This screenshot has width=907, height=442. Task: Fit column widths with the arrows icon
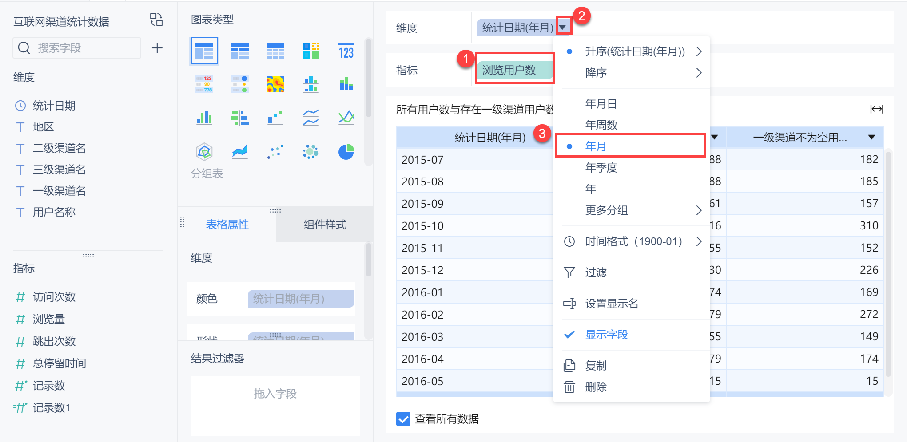pos(876,109)
